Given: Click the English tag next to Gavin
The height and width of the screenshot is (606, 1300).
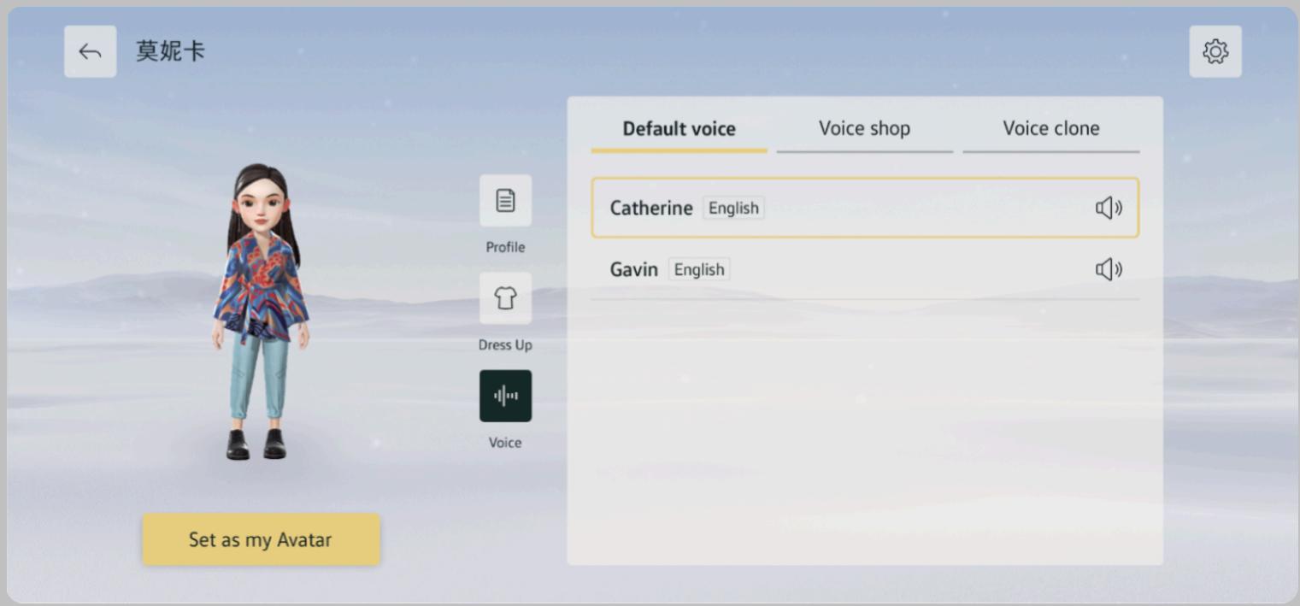Looking at the screenshot, I should coord(699,269).
